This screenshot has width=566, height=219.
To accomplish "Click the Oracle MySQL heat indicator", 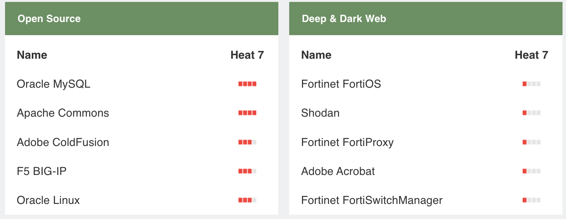I will tap(247, 84).
